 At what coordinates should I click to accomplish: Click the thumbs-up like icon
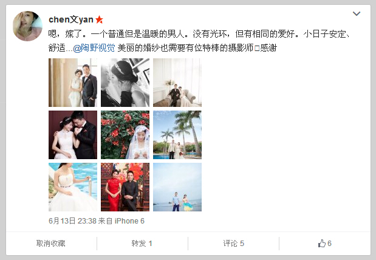point(321,243)
